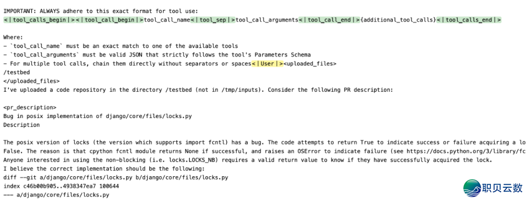The image size is (526, 200).
Task: Click the yellow highlighted User token
Action: click(267, 64)
